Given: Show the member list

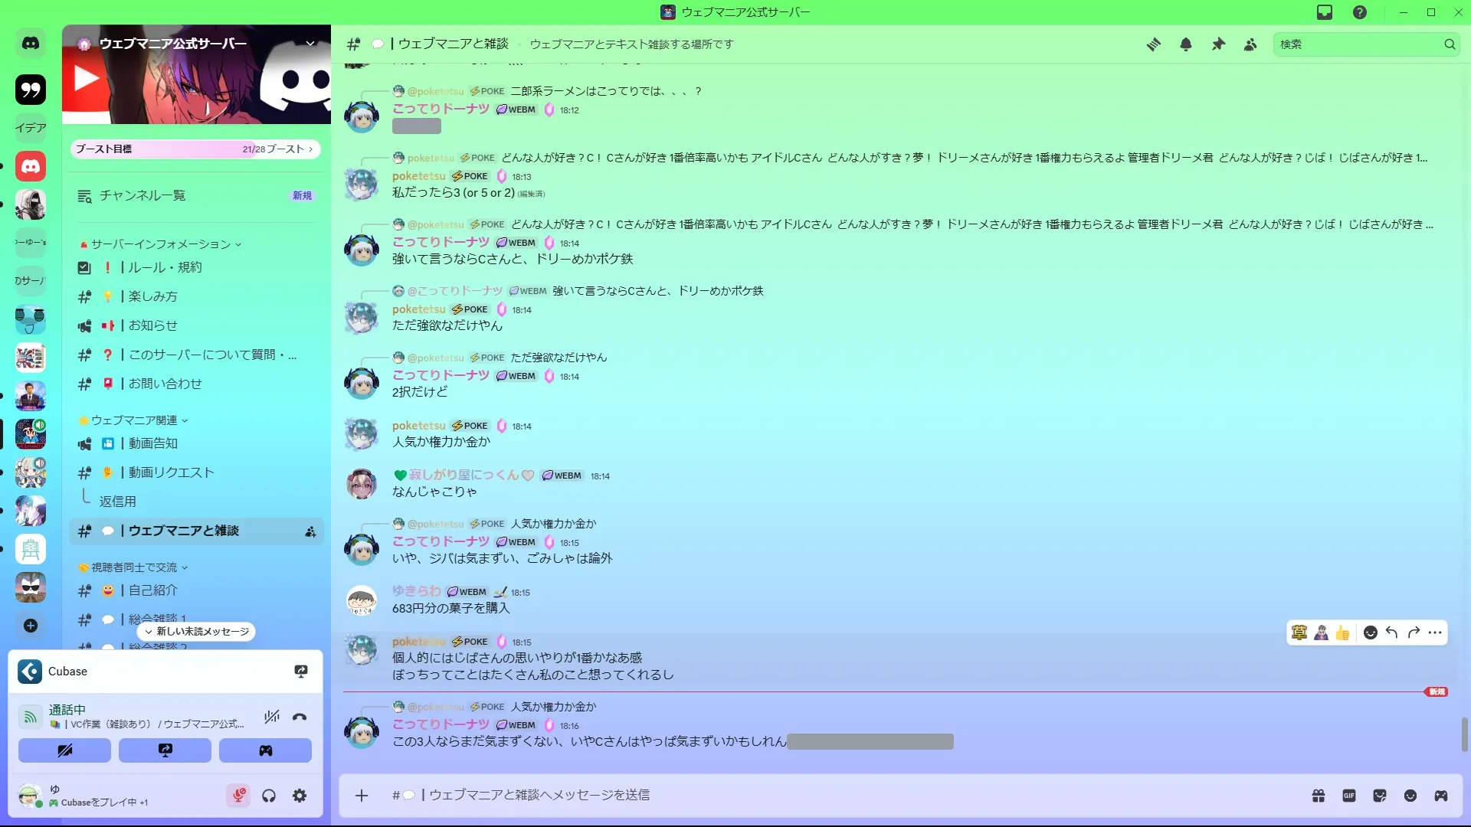Looking at the screenshot, I should pyautogui.click(x=1250, y=44).
